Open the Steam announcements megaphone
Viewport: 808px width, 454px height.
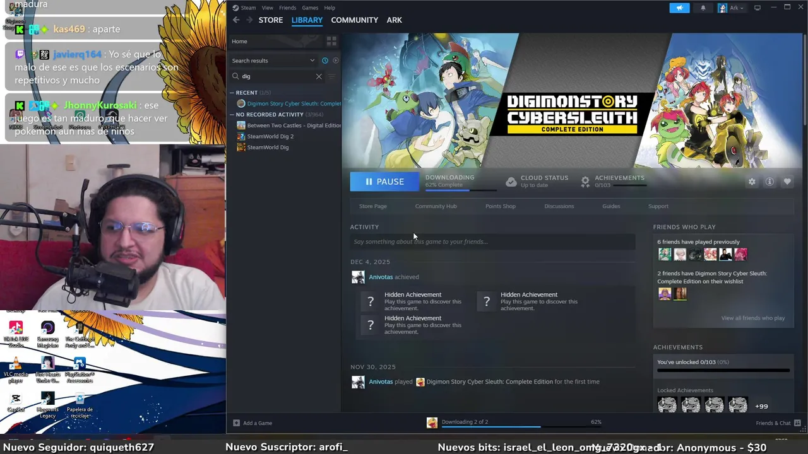(x=679, y=8)
